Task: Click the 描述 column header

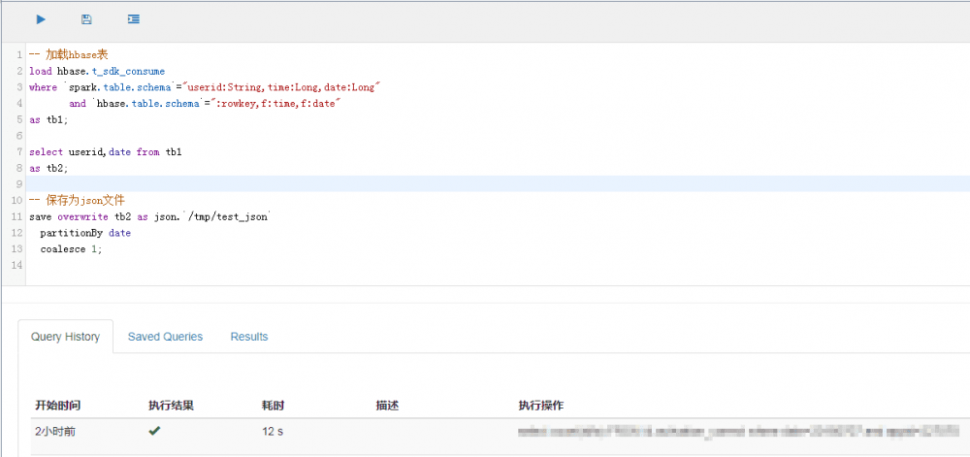Action: 387,405
